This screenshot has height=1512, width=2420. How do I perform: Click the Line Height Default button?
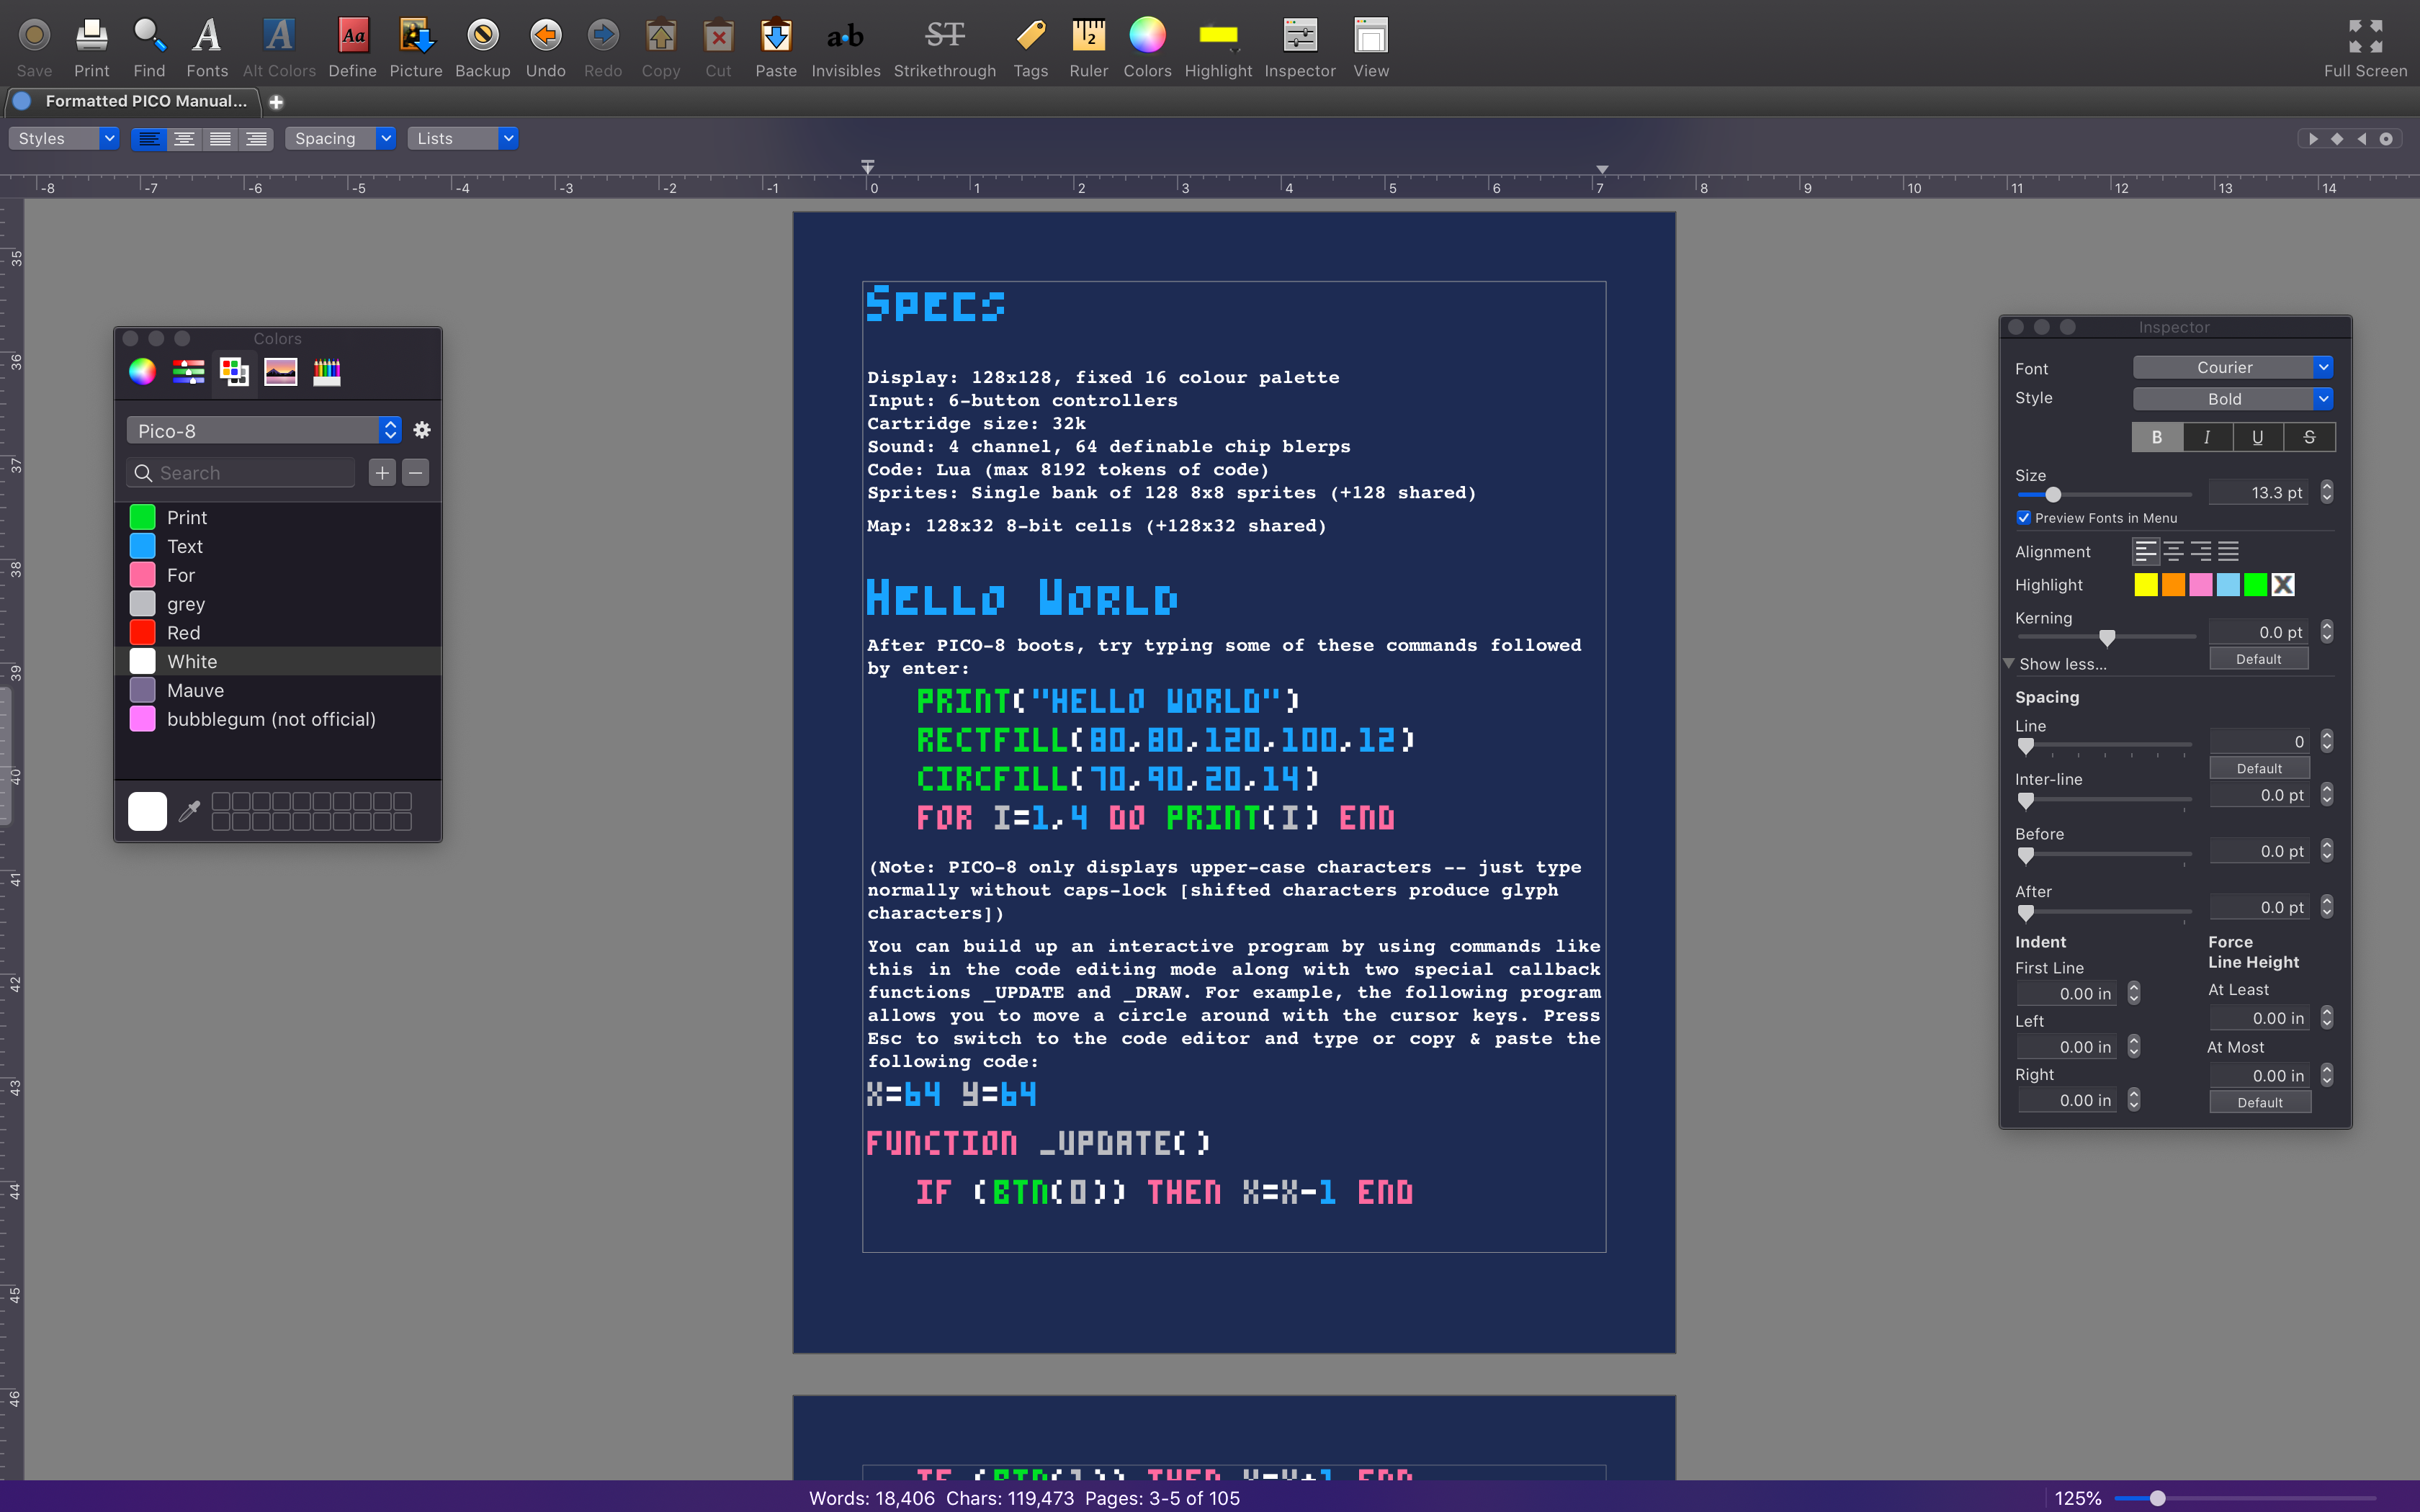click(x=2259, y=1102)
